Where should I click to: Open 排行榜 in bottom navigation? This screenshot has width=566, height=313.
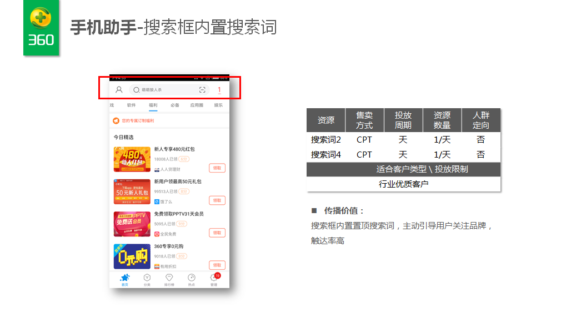(169, 280)
